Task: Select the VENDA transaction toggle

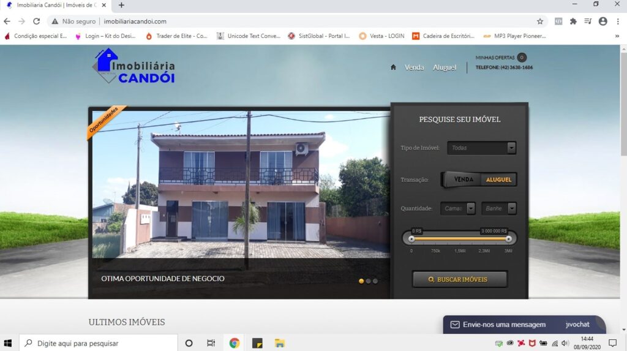Action: tap(464, 179)
